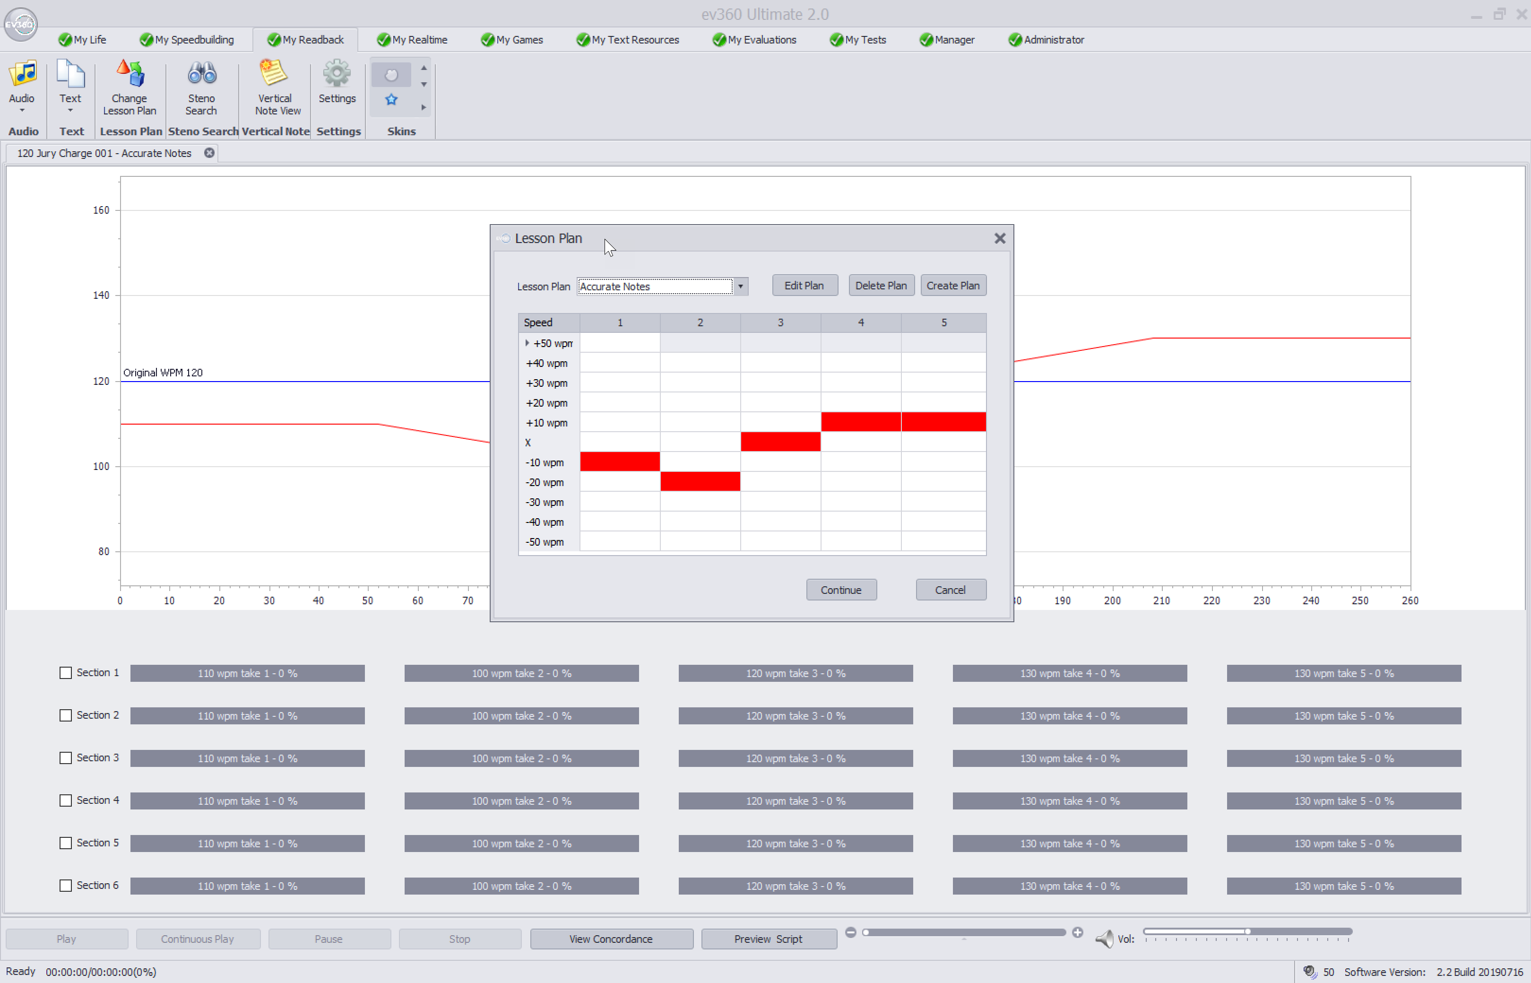Click the Delete Plan button
The height and width of the screenshot is (983, 1531).
[x=881, y=285]
